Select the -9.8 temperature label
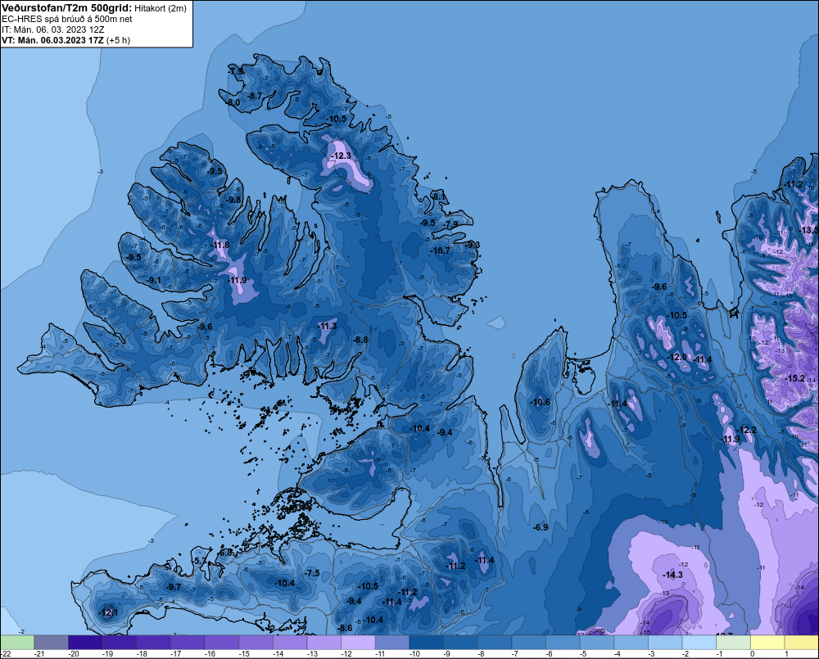The image size is (819, 659). pyautogui.click(x=233, y=200)
